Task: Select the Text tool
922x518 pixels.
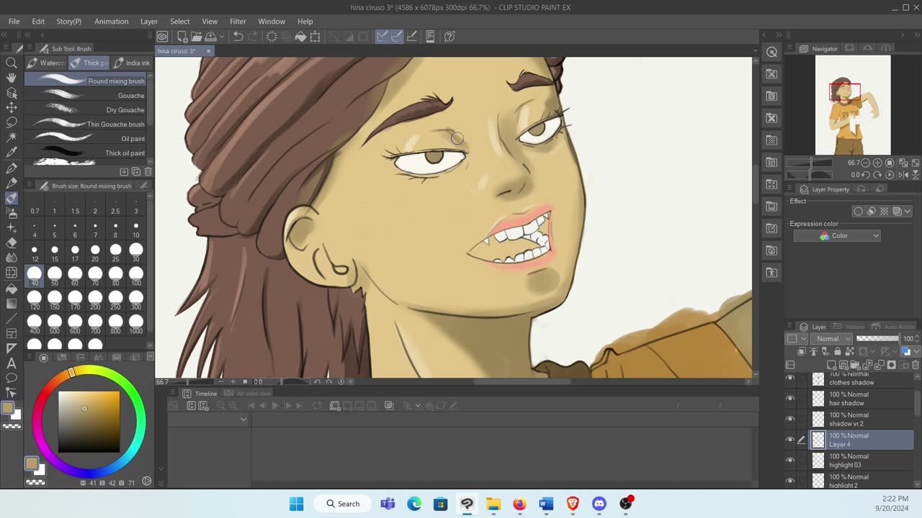Action: [x=12, y=363]
